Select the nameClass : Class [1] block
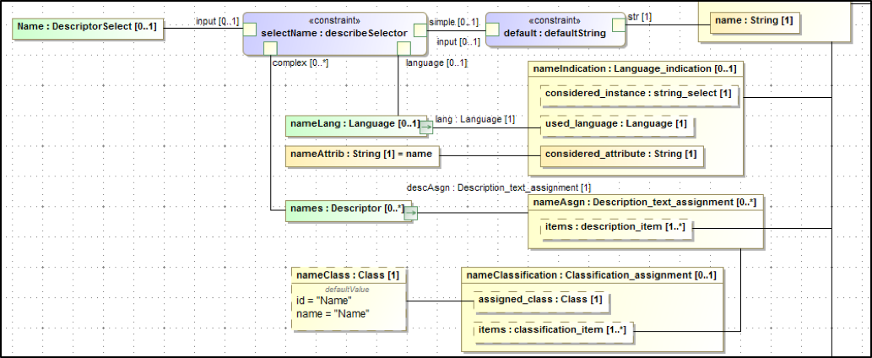The image size is (872, 358). click(x=348, y=275)
